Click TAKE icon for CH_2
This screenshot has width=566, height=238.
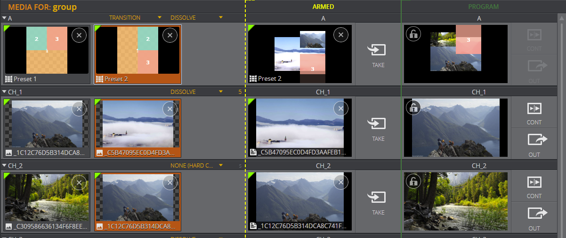tap(378, 197)
